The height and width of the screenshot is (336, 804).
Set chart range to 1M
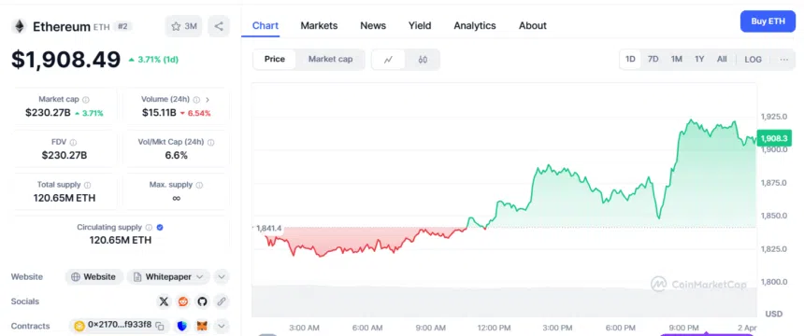(676, 60)
